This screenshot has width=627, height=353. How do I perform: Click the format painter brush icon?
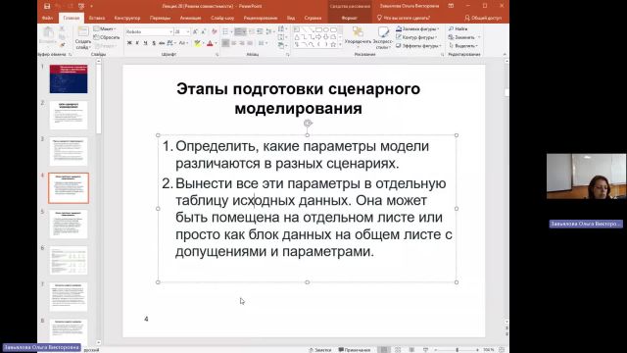coord(62,45)
